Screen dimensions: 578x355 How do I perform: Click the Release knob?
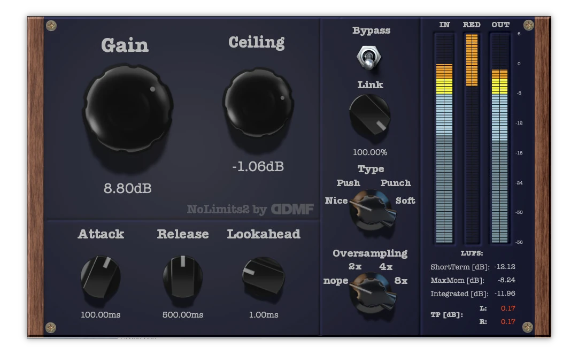[183, 276]
